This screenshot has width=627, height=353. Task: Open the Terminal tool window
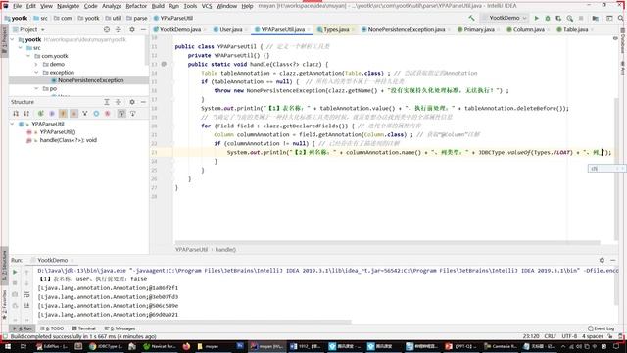(84, 328)
